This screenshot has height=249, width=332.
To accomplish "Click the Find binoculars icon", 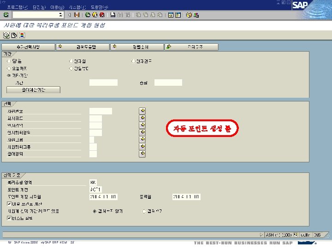I will 120,15.
